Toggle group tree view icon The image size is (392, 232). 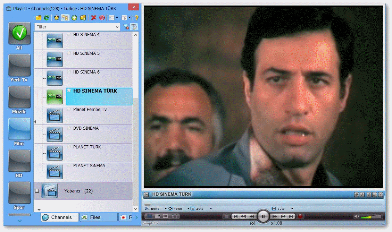tap(65, 18)
